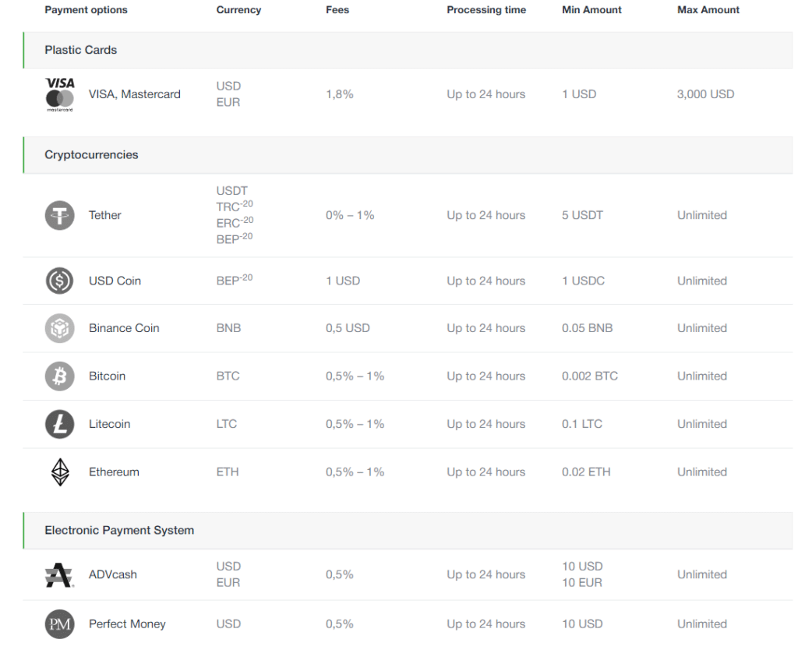
Task: Click the Litecoin payment name
Action: (x=109, y=424)
